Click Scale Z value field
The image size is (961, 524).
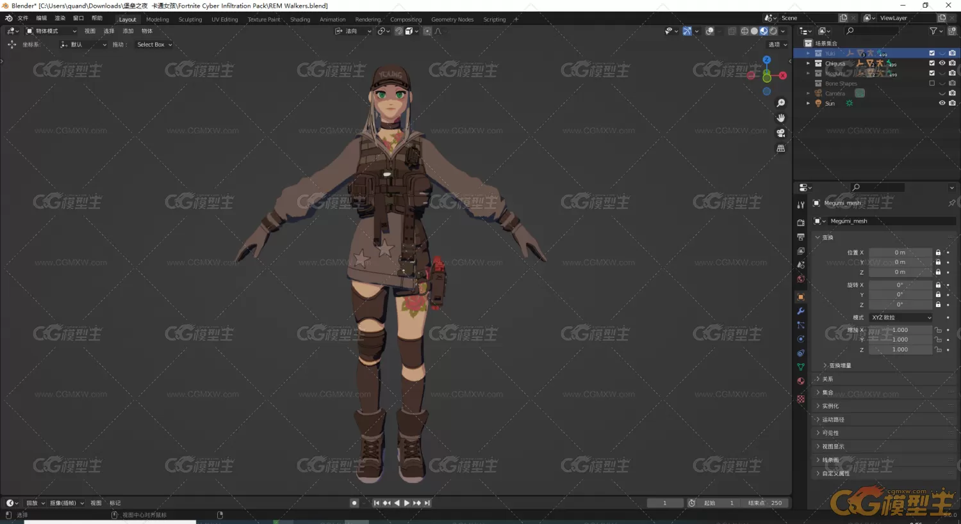900,350
